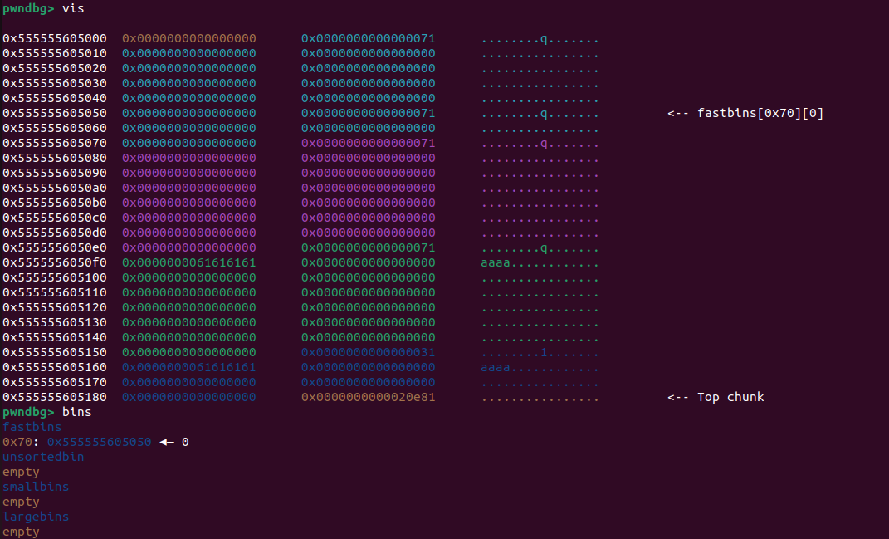Click the 0x0000000061616161 value in row 0x5555556050f0

click(188, 262)
